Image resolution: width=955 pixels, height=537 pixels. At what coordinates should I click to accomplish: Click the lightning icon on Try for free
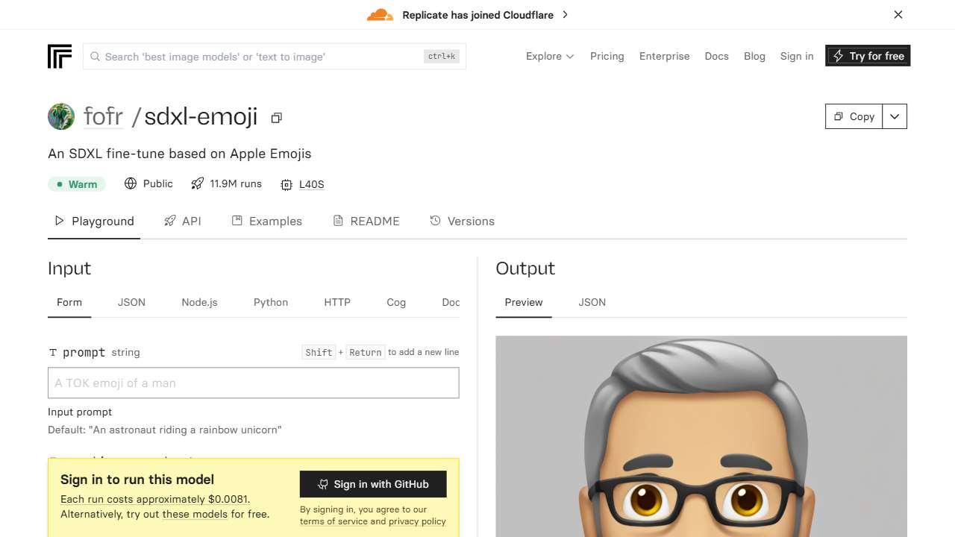pos(840,55)
